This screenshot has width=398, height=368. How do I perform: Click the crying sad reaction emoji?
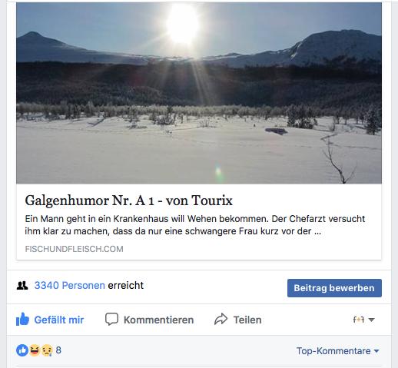point(47,350)
